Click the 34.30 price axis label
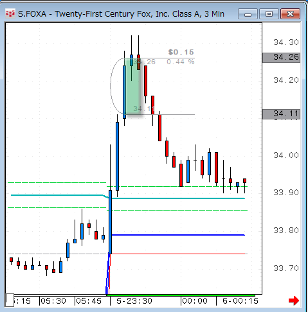 point(286,42)
